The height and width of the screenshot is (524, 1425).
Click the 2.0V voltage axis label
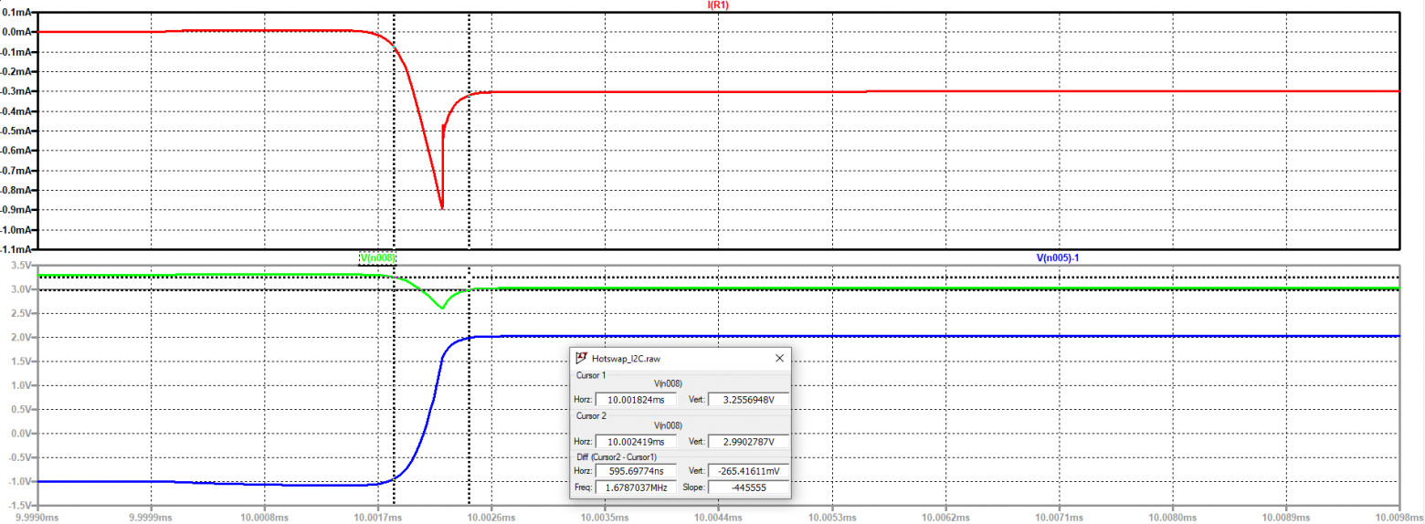(22, 337)
